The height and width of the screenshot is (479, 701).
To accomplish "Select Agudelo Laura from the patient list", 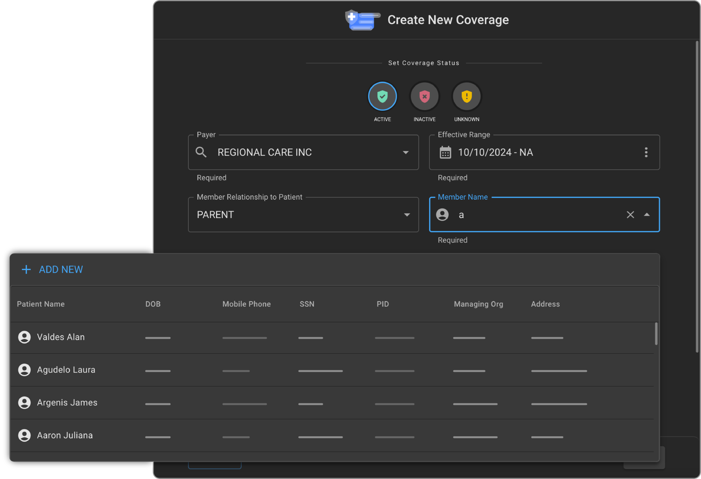I will [x=66, y=370].
